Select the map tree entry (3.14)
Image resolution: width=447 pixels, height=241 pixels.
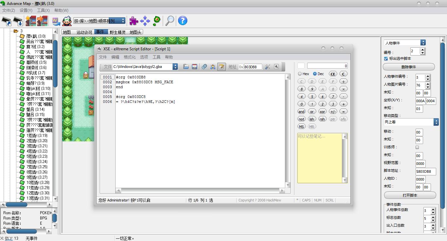(x=35, y=109)
